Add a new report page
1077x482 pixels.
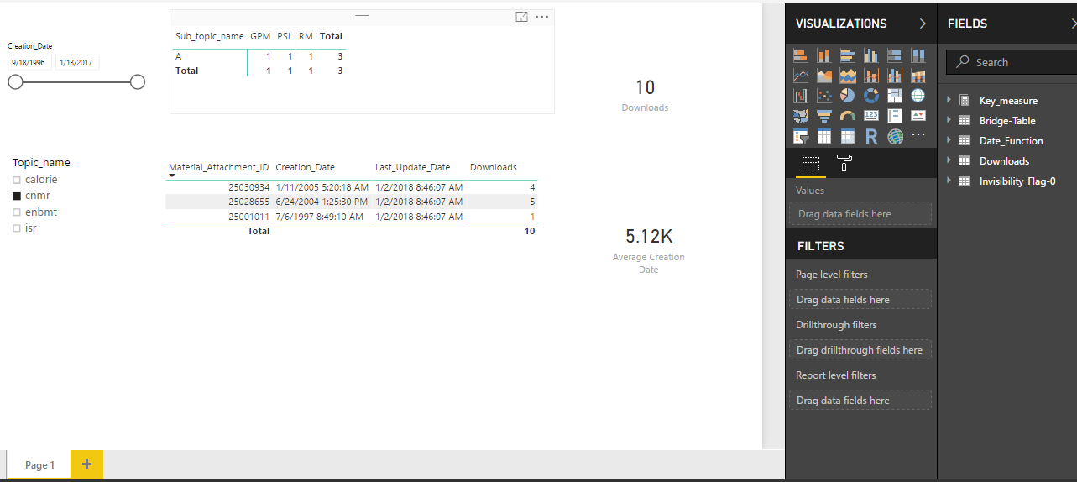pos(86,464)
